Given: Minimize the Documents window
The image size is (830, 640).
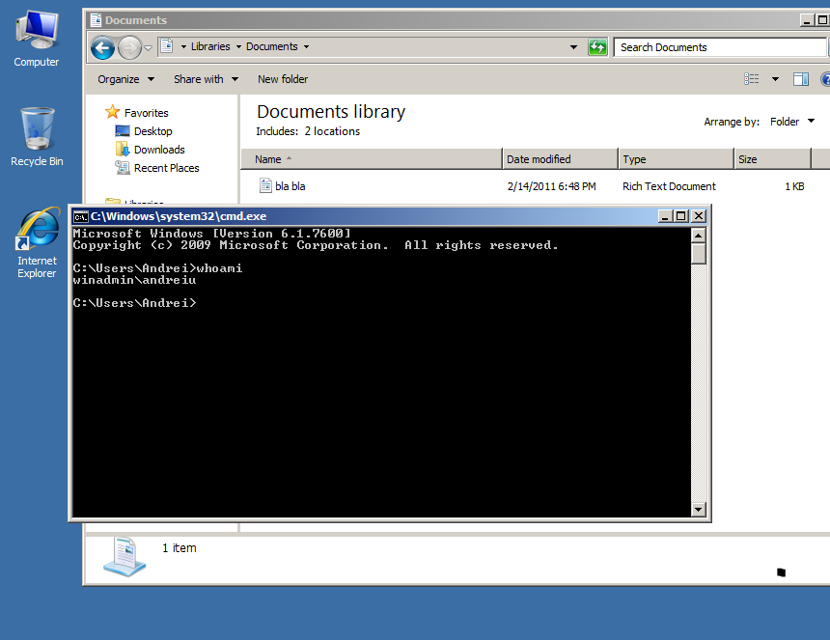Looking at the screenshot, I should pos(807,20).
